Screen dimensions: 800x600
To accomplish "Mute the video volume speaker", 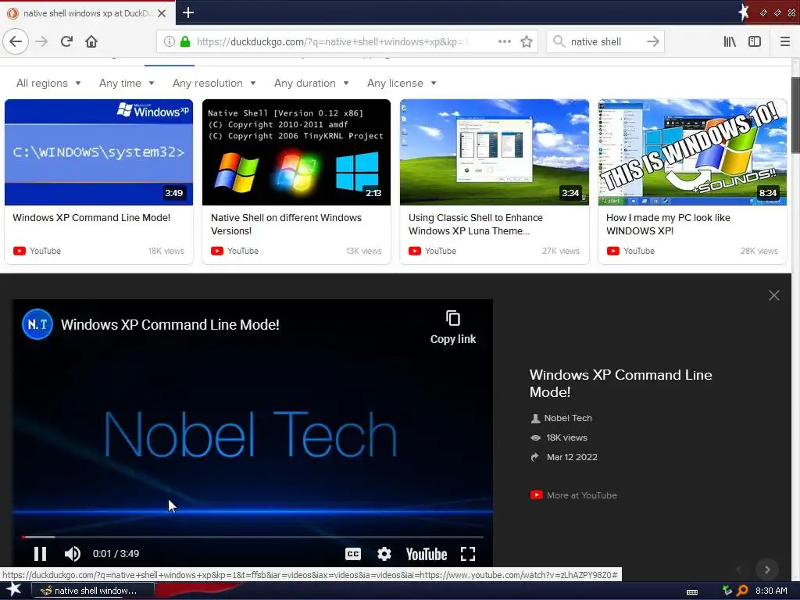I will click(73, 554).
